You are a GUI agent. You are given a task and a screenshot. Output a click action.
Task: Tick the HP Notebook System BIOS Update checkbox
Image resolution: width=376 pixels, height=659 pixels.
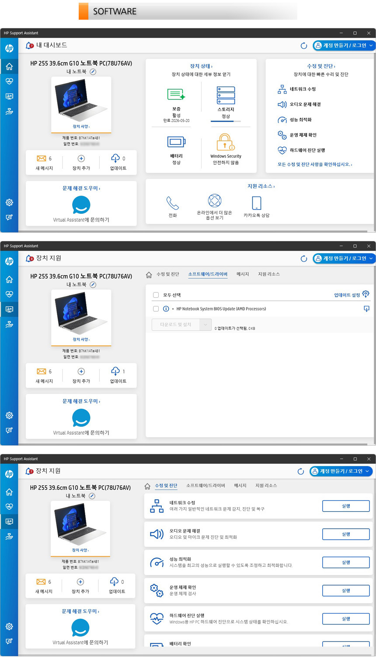pos(156,309)
